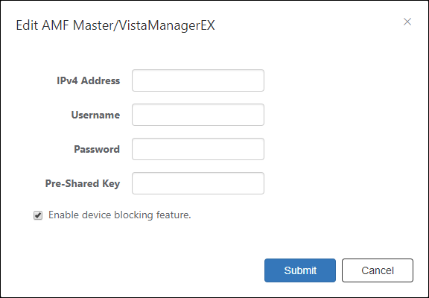The height and width of the screenshot is (298, 429).
Task: Click the IPv4 Address input field
Action: [198, 80]
